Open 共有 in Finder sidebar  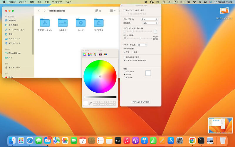pyautogui.click(x=9, y=58)
